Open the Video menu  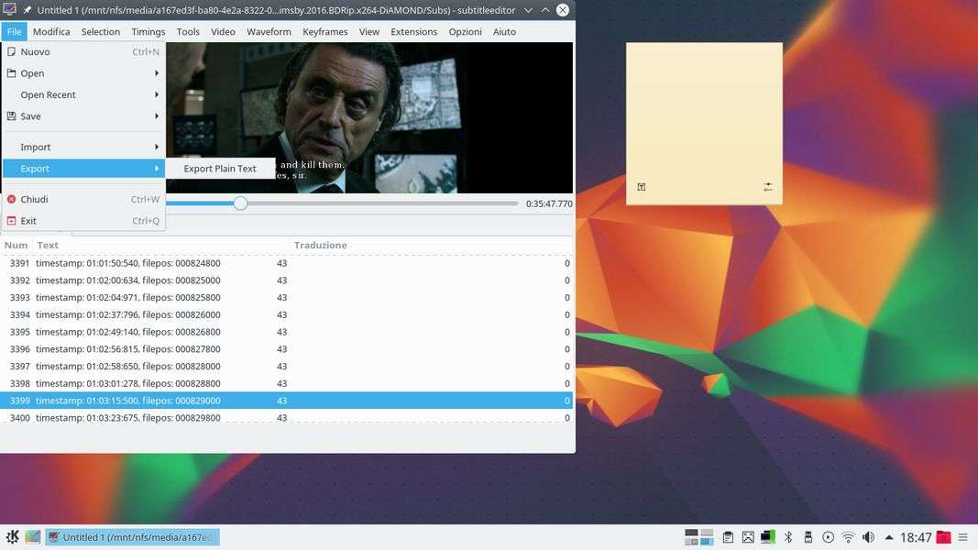pos(223,32)
